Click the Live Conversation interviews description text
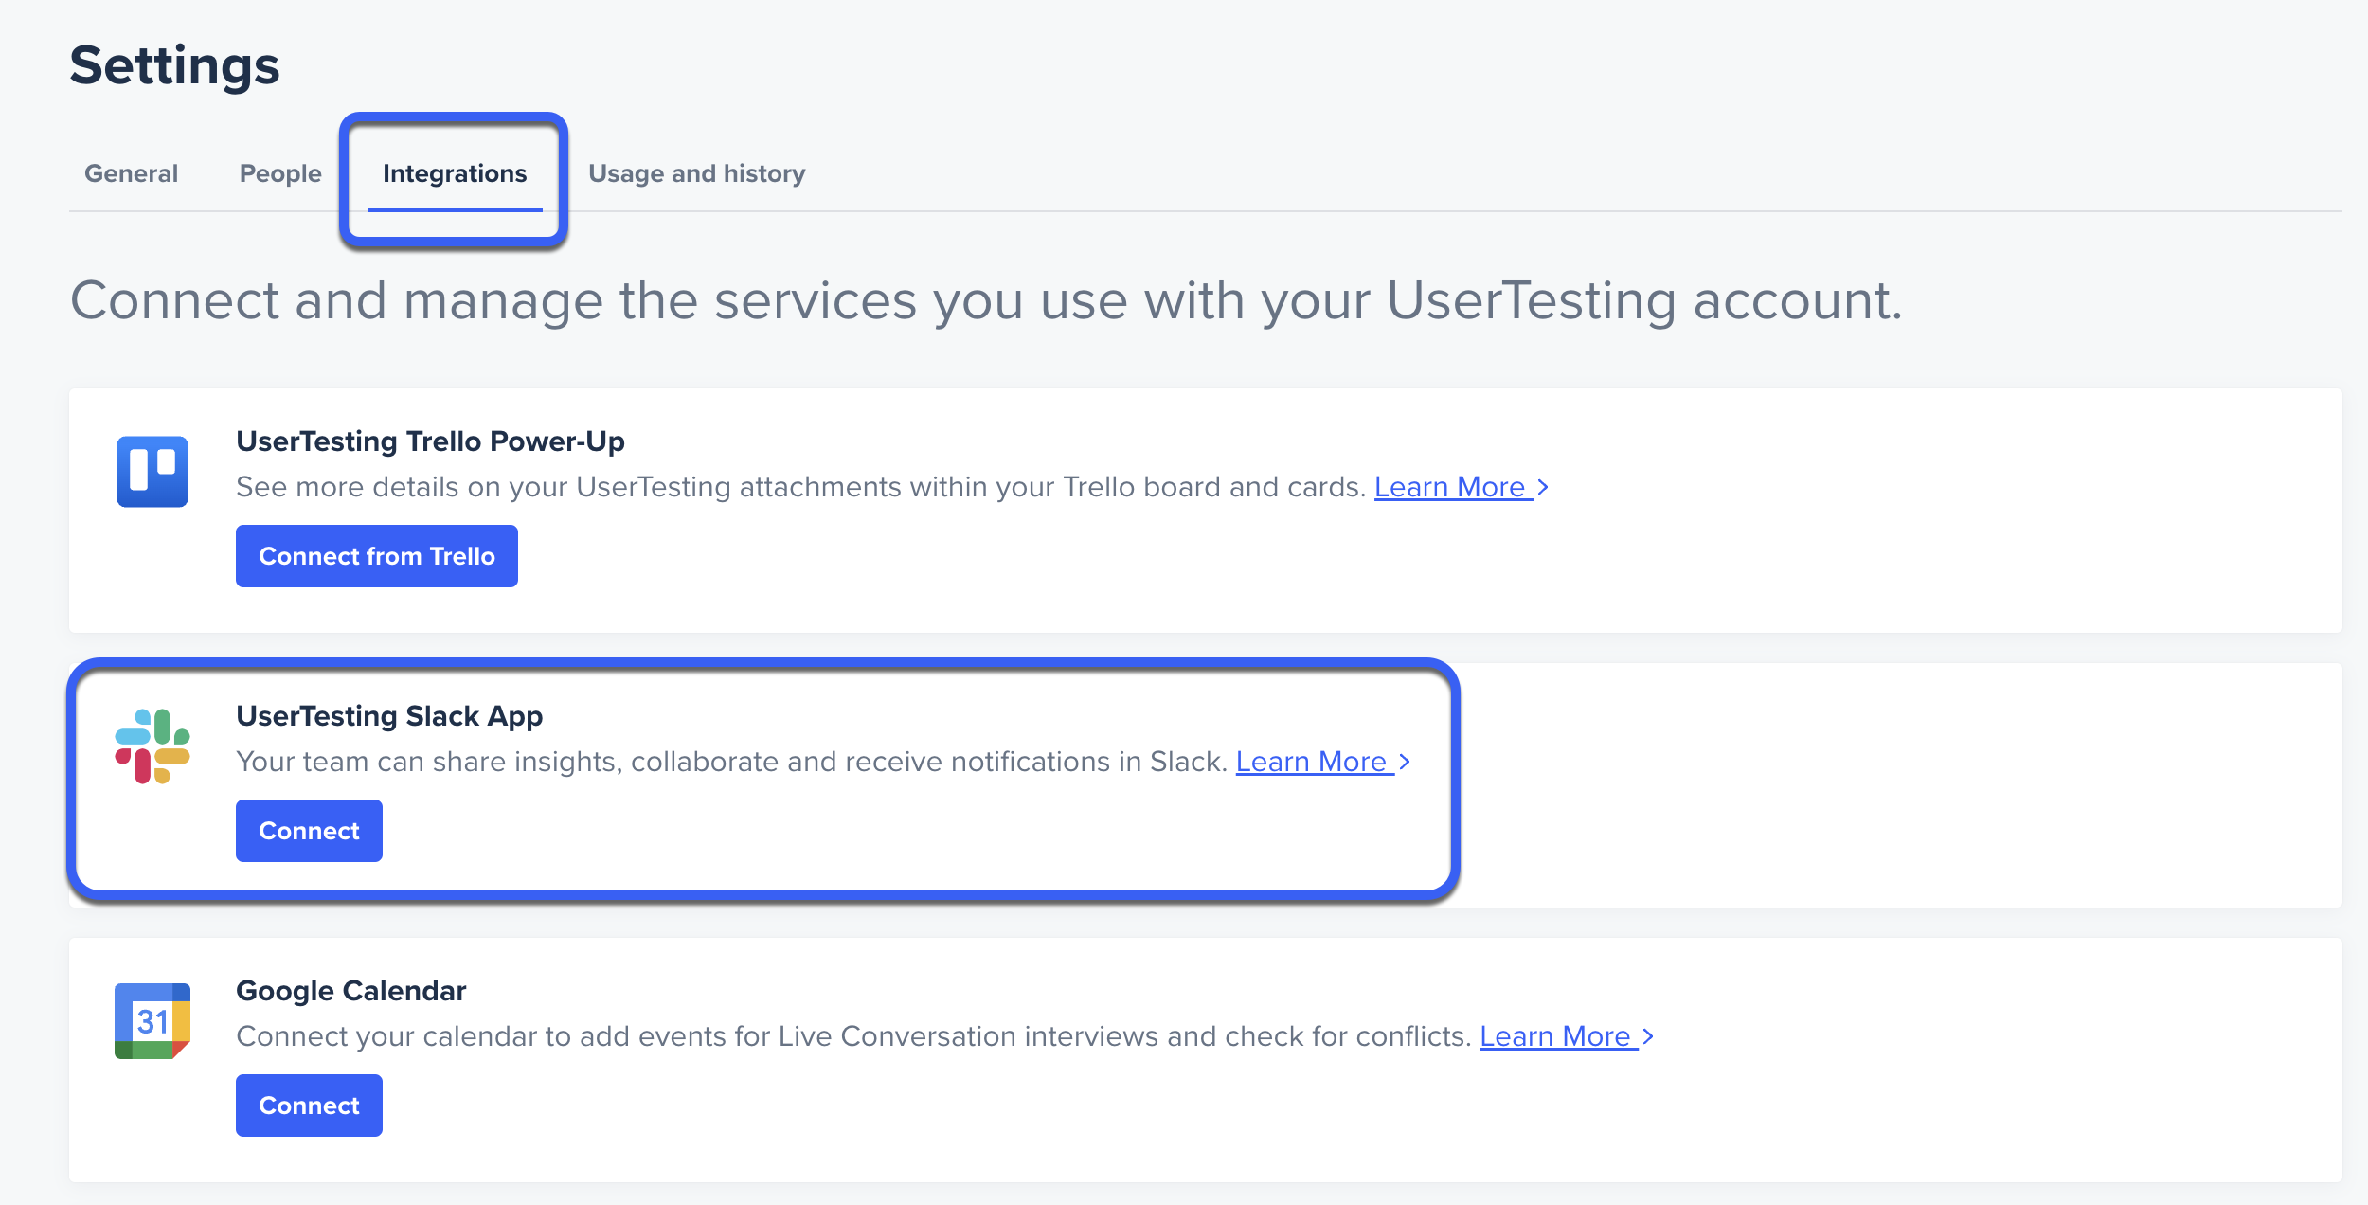The height and width of the screenshot is (1205, 2368). pyautogui.click(x=853, y=1036)
